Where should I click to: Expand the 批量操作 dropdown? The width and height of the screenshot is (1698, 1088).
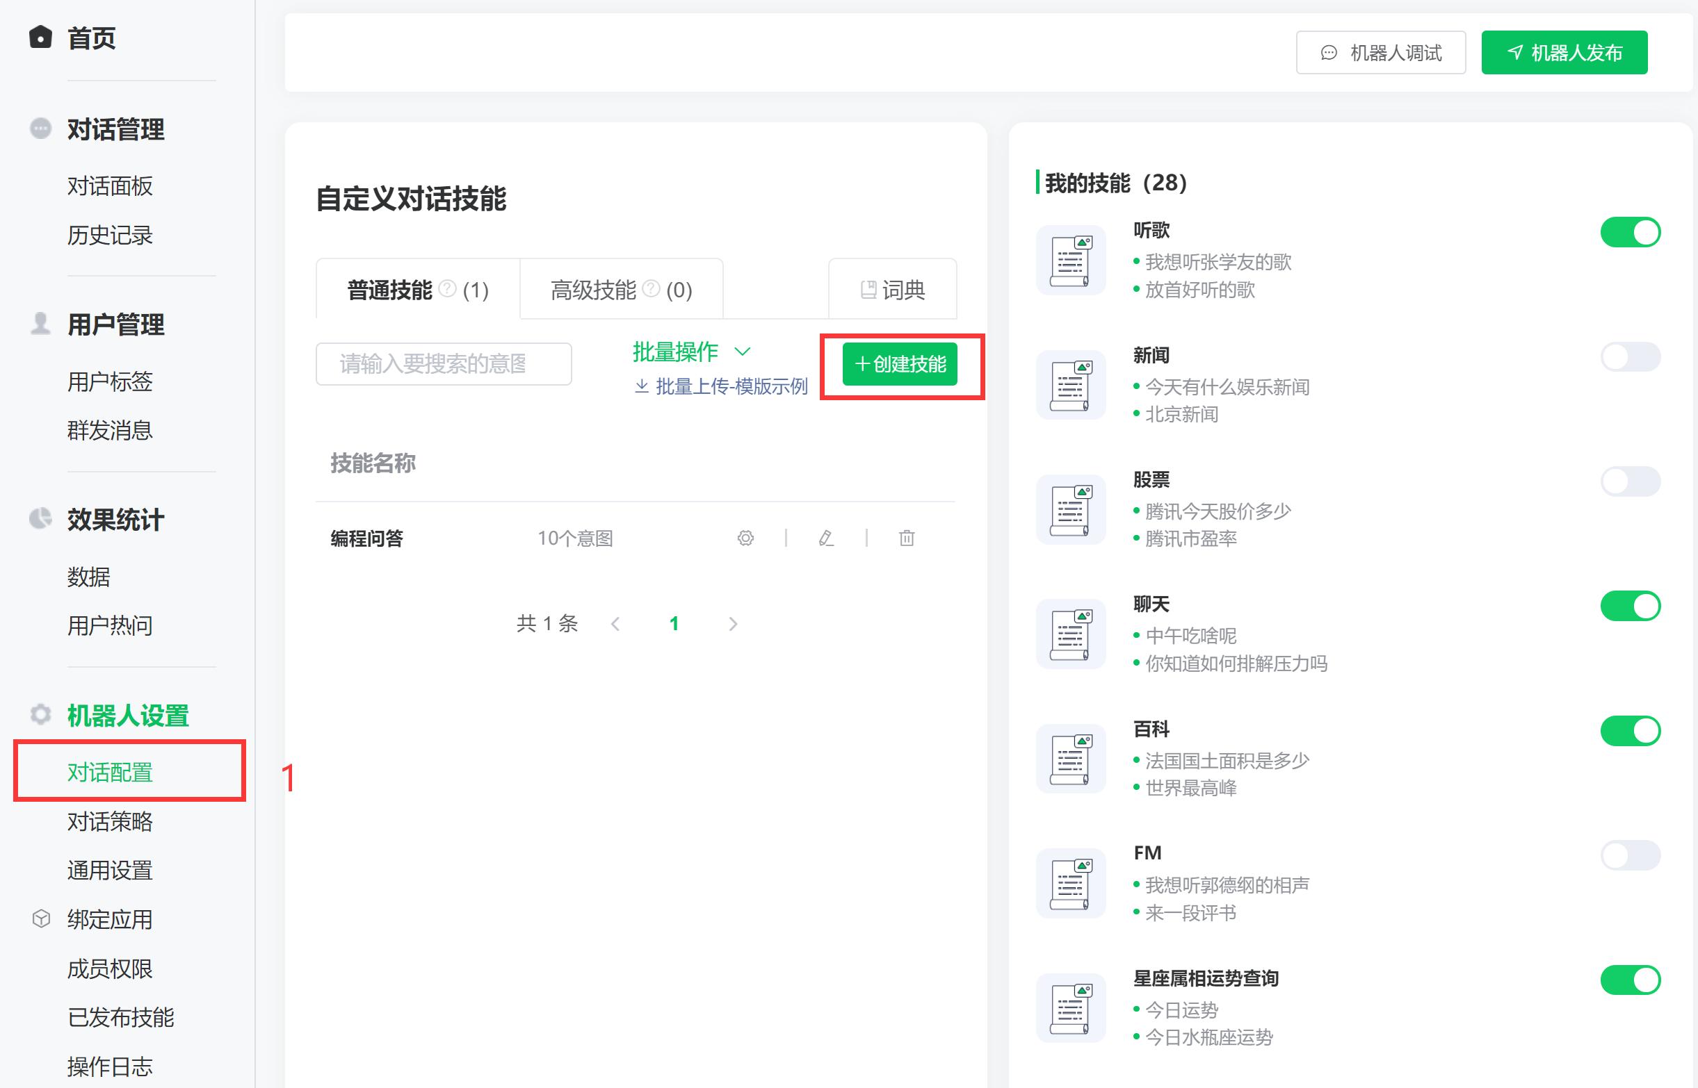689,351
